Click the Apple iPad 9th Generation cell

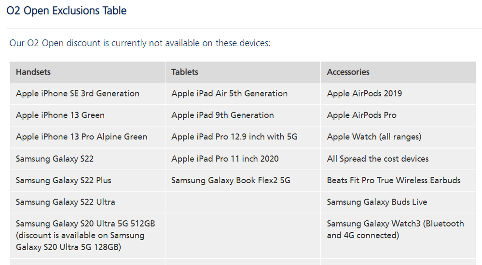click(x=222, y=115)
